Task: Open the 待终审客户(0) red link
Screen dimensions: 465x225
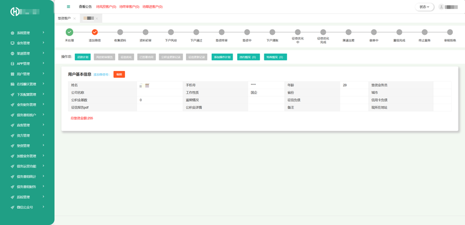Action: (x=129, y=6)
